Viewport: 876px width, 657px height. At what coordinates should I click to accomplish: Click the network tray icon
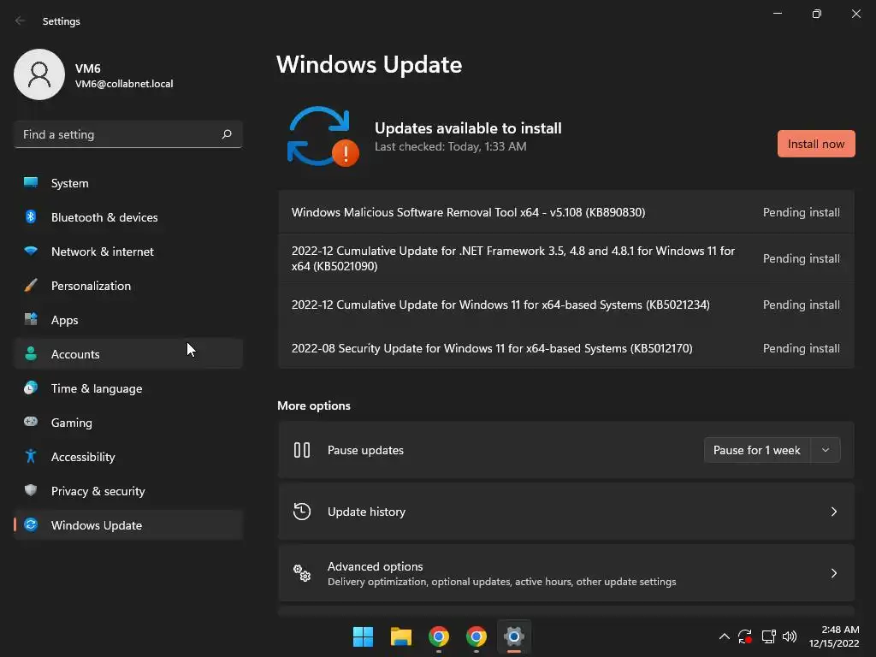click(x=769, y=636)
